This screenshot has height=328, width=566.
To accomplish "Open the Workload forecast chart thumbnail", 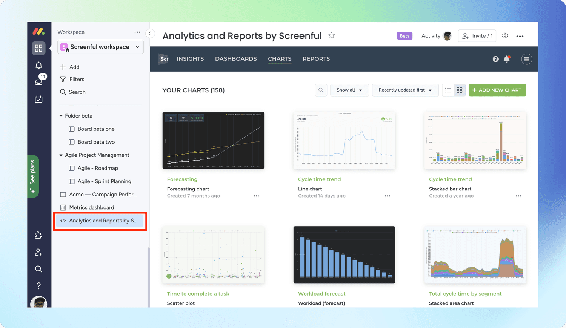I will tap(344, 255).
